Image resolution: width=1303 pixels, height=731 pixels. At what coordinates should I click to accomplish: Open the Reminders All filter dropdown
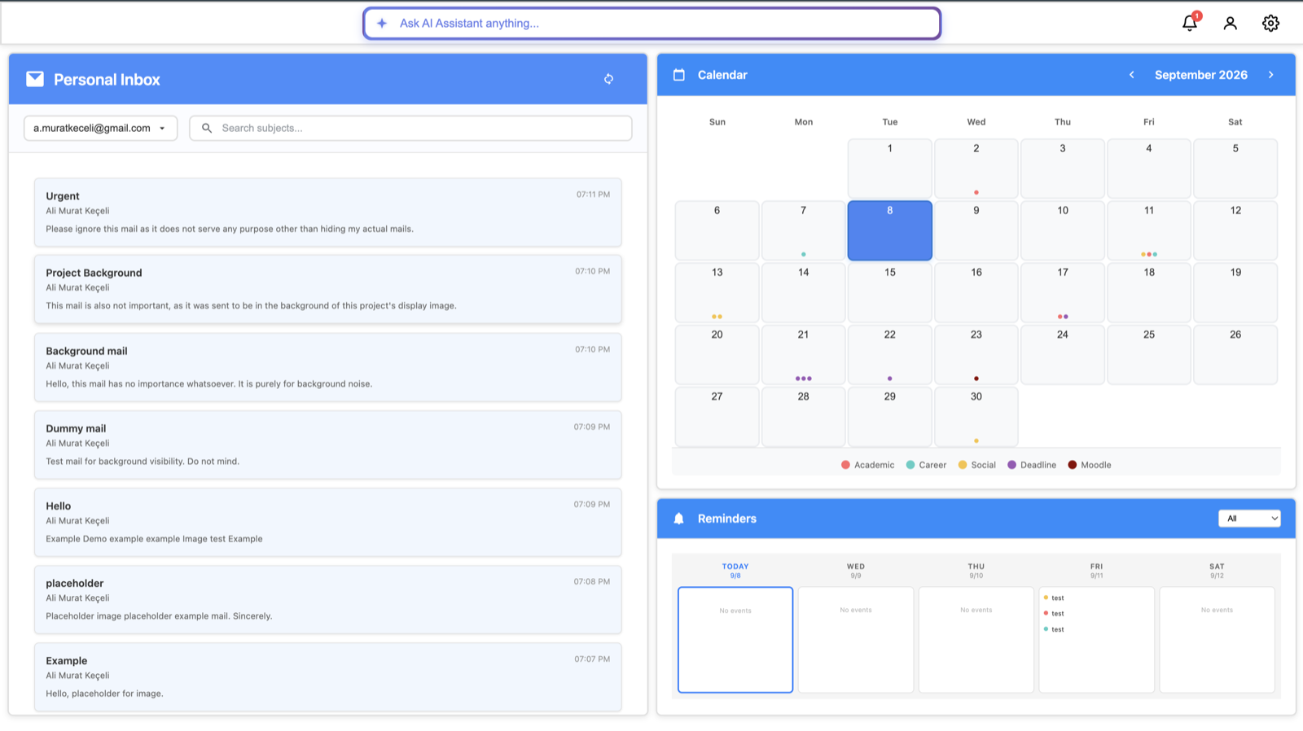click(x=1249, y=519)
